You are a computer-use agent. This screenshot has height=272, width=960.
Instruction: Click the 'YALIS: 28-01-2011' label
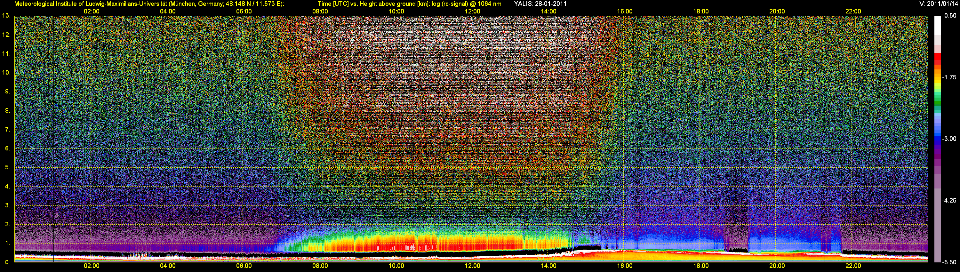tap(540, 4)
